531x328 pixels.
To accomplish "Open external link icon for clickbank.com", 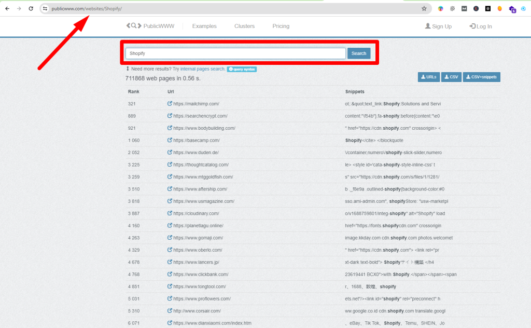I will (170, 274).
